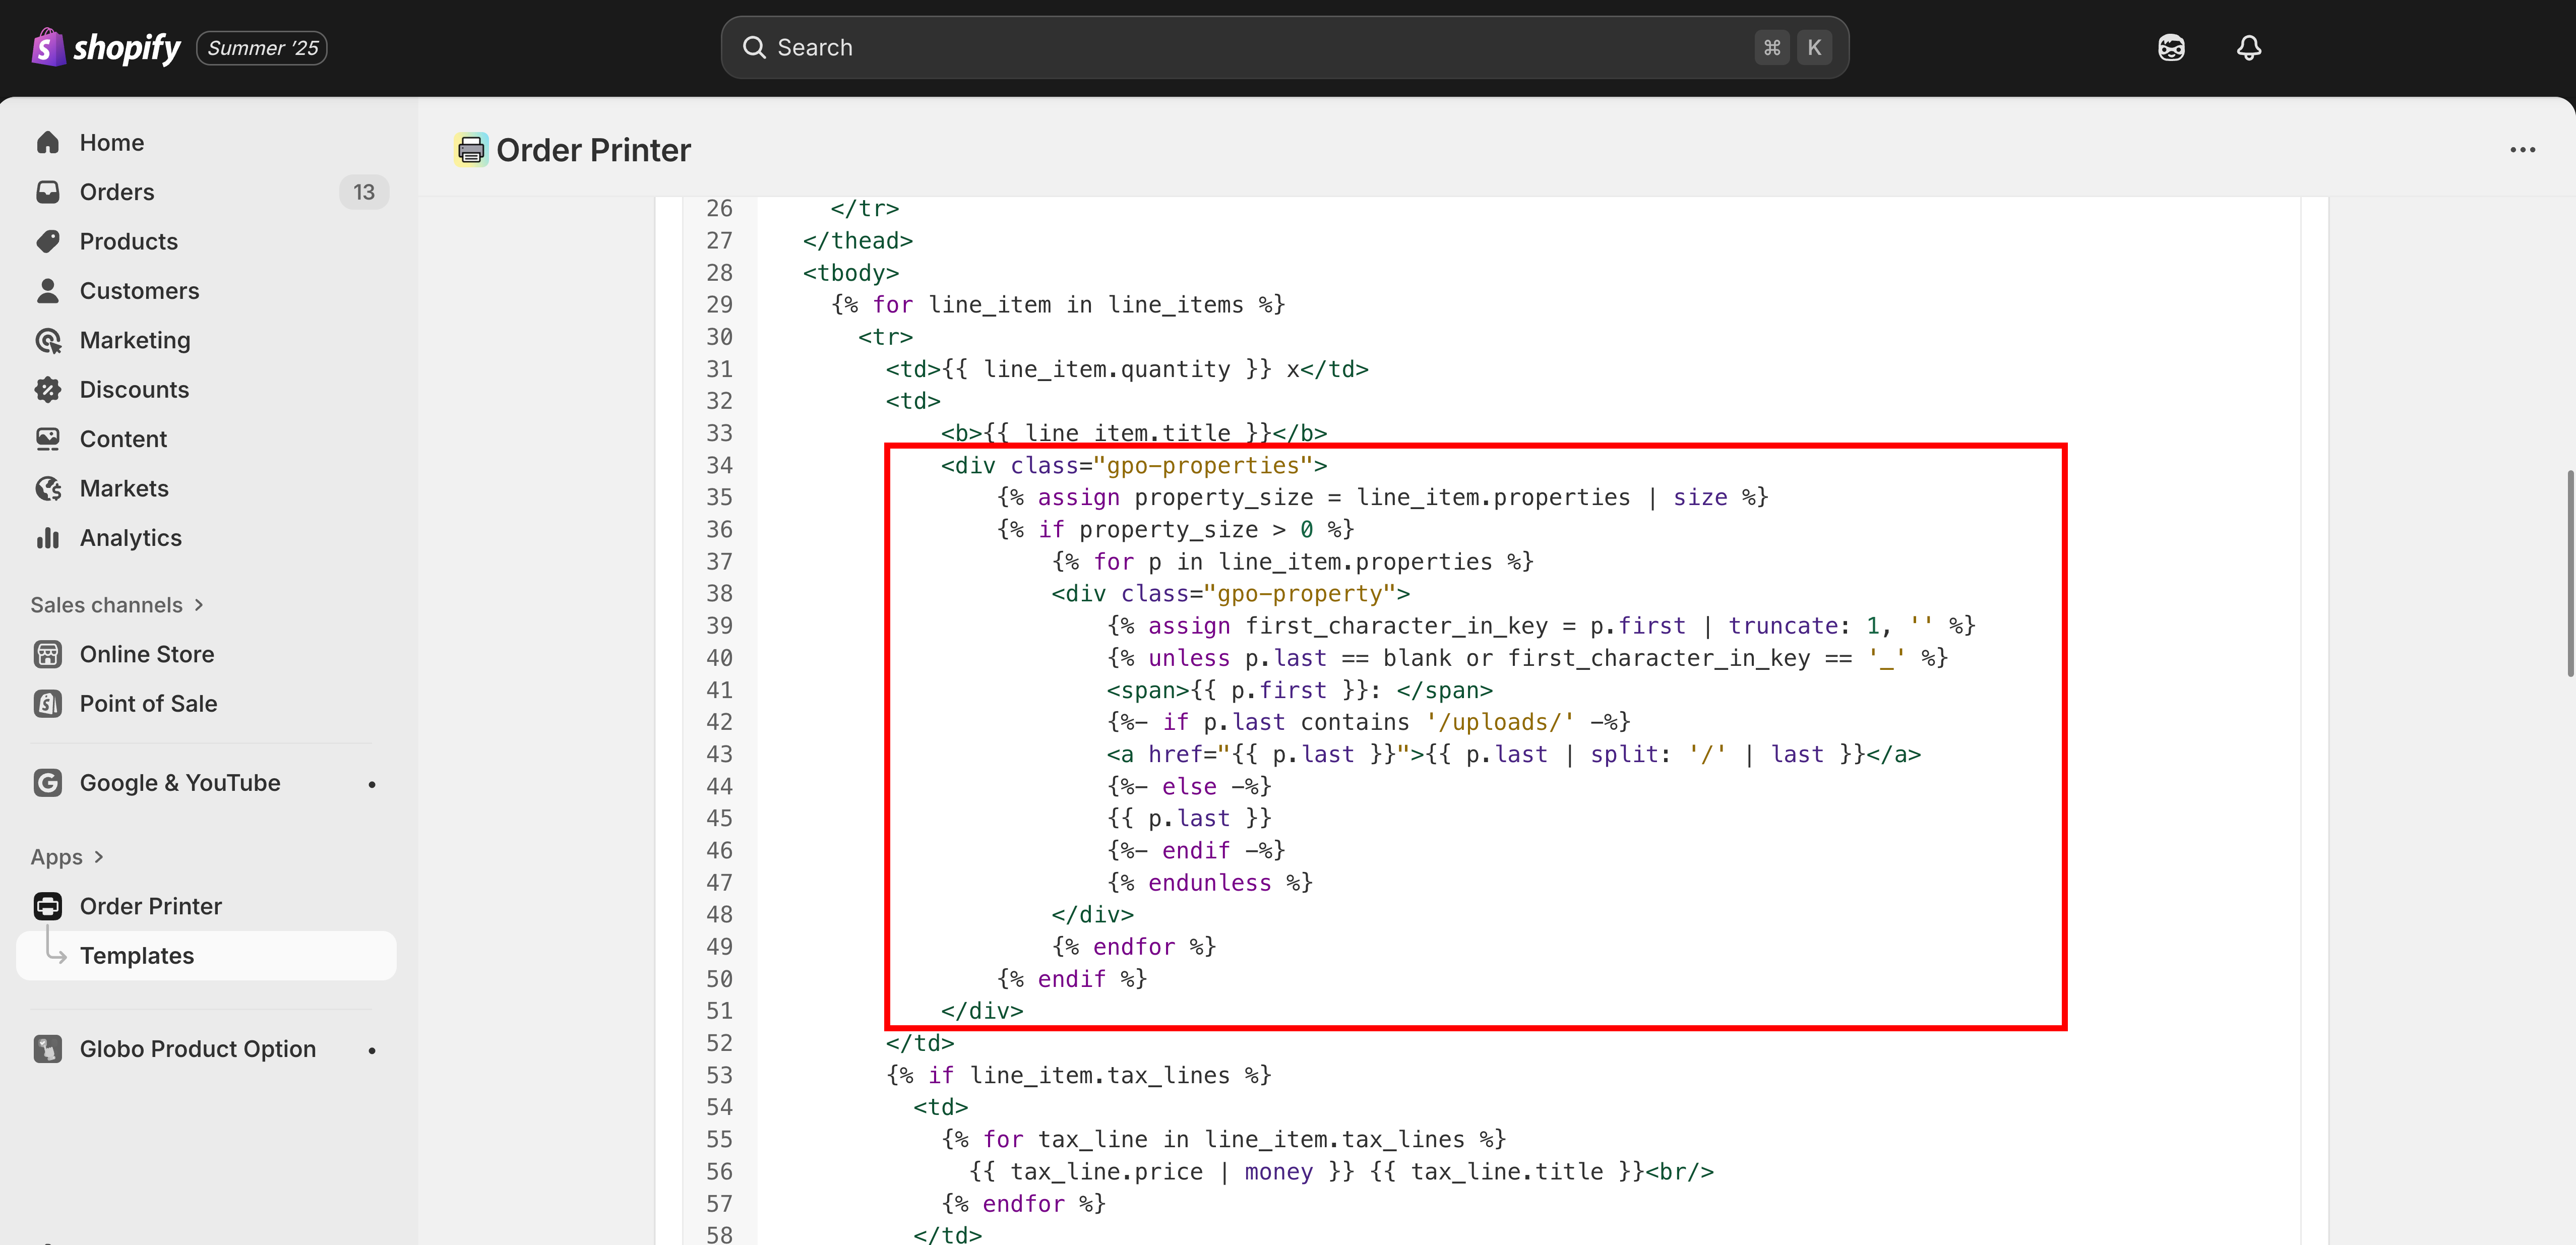Click the 'truncate' filter on line 39

click(x=1783, y=626)
